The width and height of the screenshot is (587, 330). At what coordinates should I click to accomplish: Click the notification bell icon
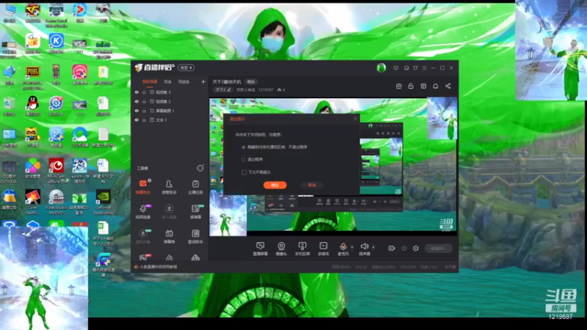click(x=435, y=86)
